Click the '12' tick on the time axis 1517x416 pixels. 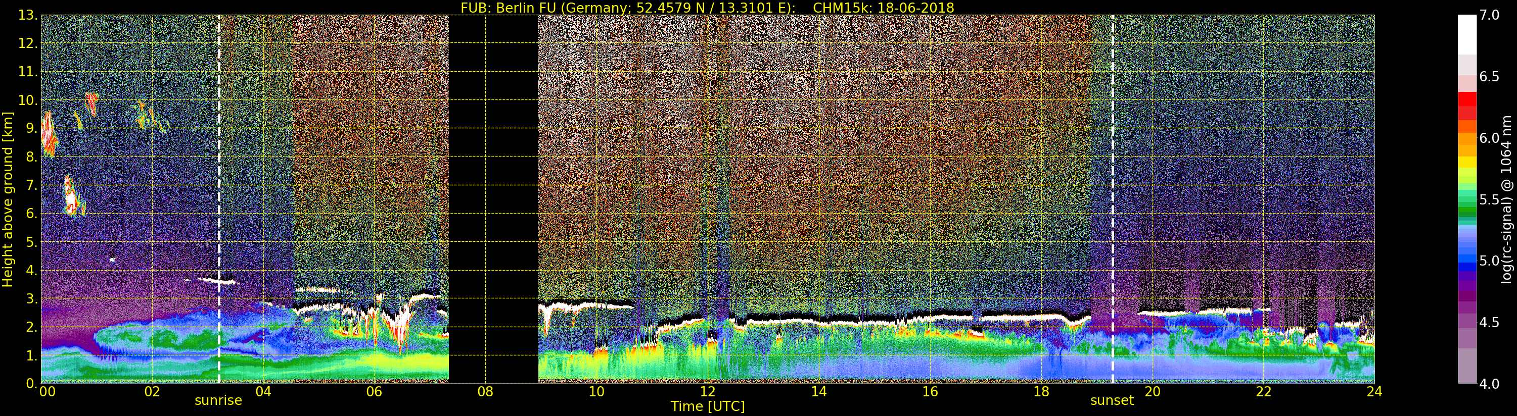(708, 391)
